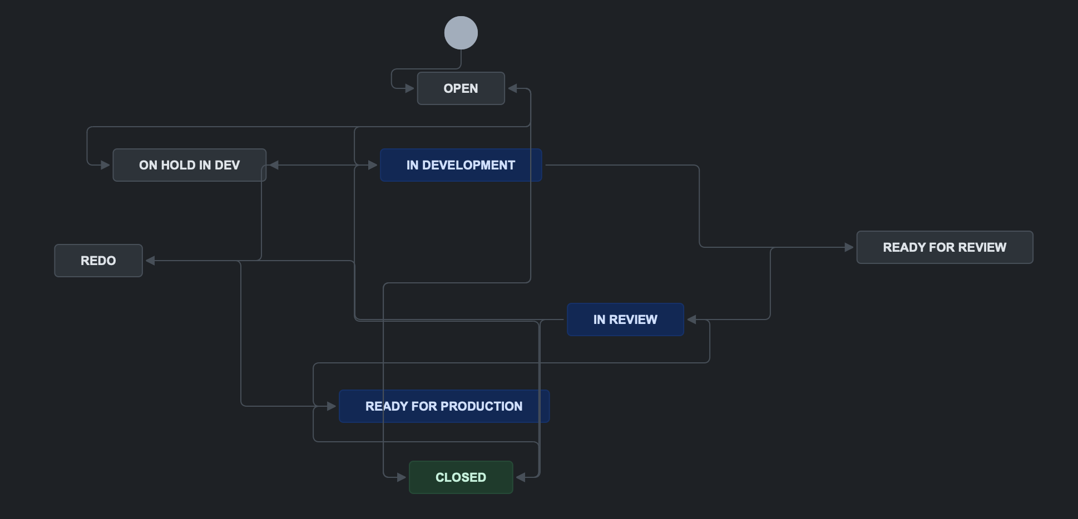
Task: Select the ON HOLD IN DEV status
Action: (x=189, y=165)
